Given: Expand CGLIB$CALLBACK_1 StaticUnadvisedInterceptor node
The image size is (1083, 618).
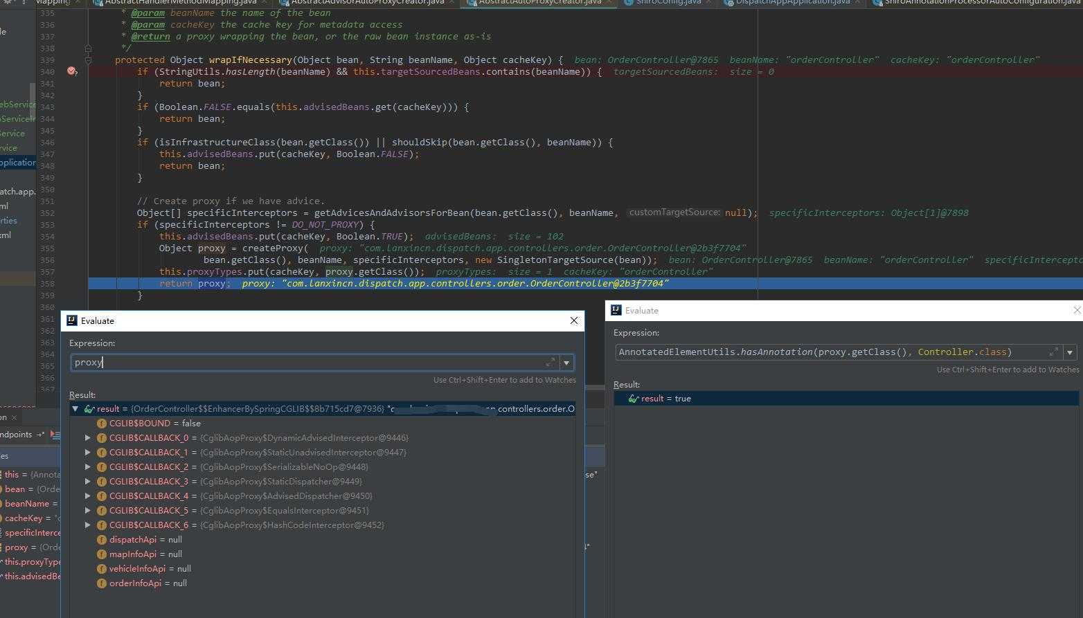Looking at the screenshot, I should (88, 453).
